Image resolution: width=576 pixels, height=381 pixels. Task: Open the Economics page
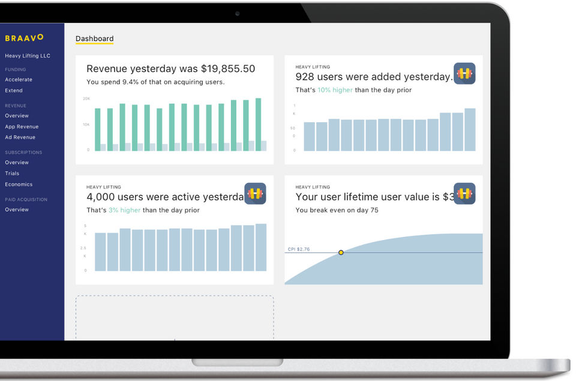(19, 184)
